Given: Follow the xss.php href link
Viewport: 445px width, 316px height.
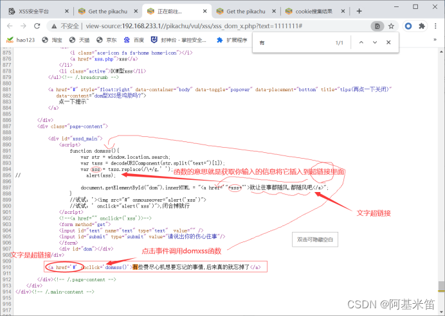Looking at the screenshot, I should coord(104,59).
